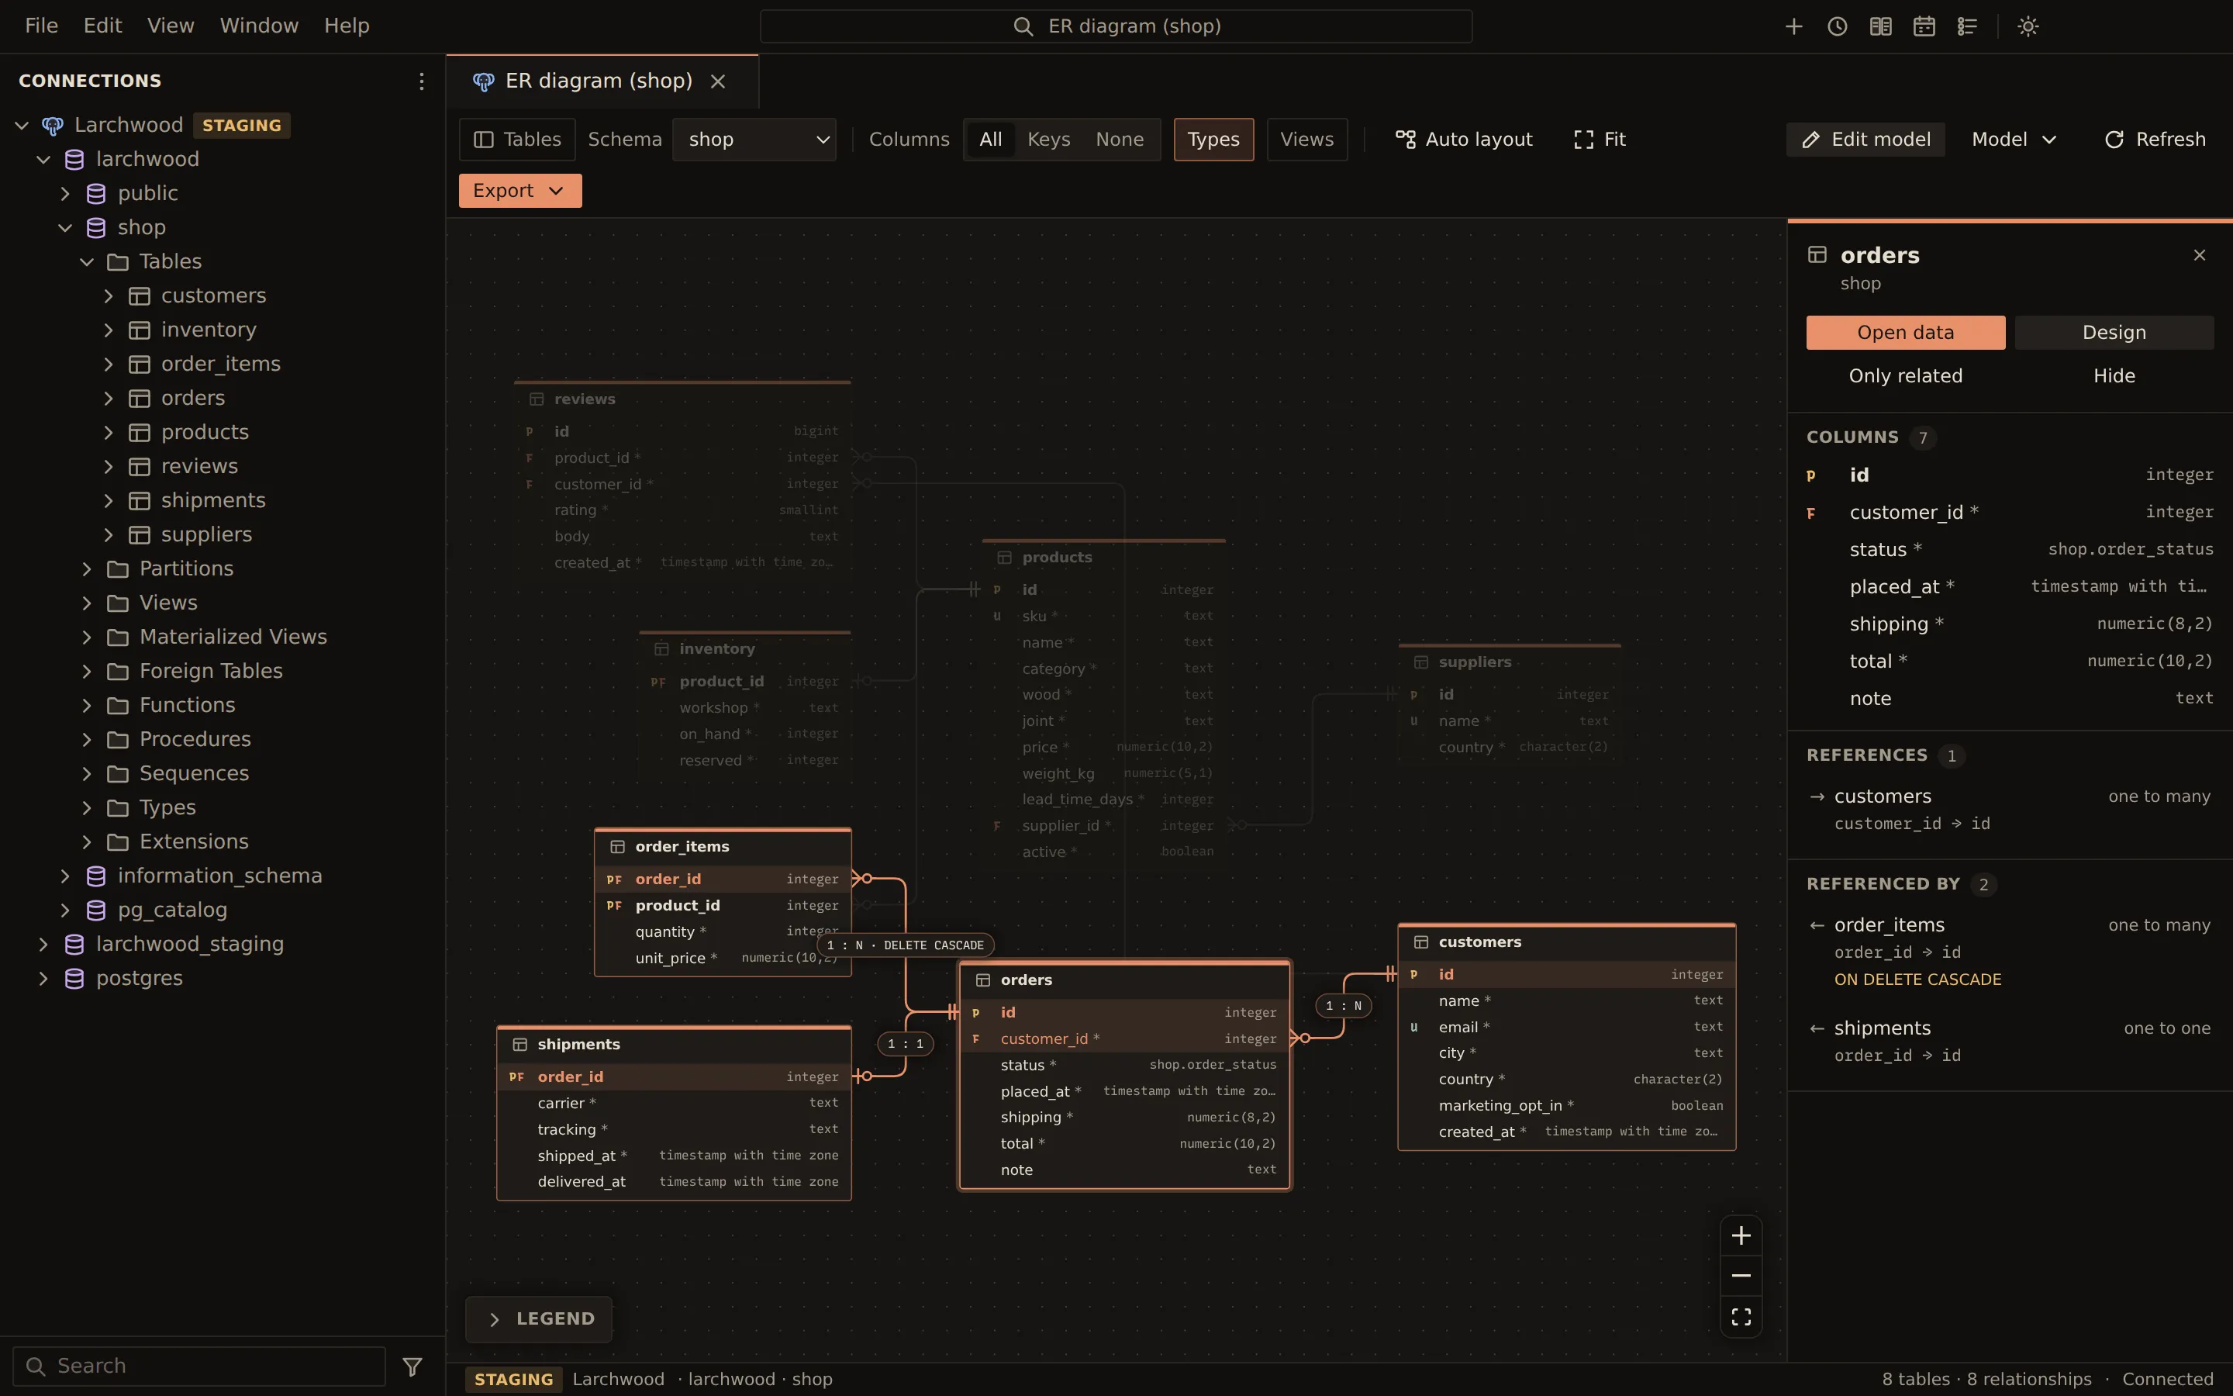Image resolution: width=2233 pixels, height=1396 pixels.
Task: Click the filter funnel icon beside Search
Action: (412, 1367)
